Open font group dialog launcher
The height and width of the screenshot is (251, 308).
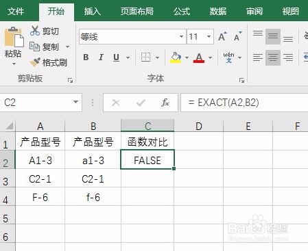pyautogui.click(x=241, y=80)
